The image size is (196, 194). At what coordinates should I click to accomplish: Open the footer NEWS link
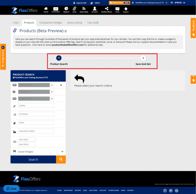[x=123, y=190]
